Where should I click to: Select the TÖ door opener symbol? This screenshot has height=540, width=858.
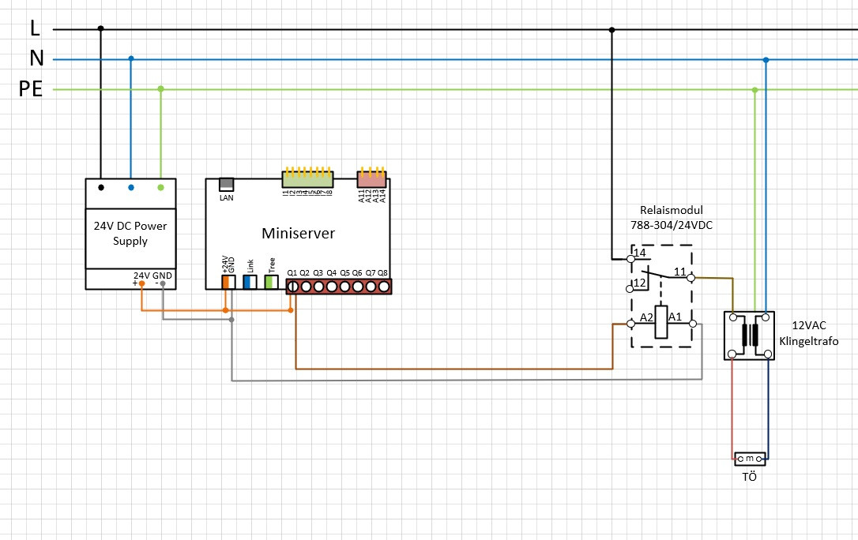tap(749, 458)
